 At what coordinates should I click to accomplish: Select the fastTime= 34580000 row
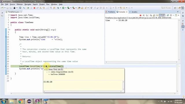(58, 75)
